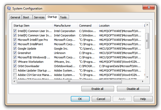Click 'Adobe CS4 Service Mana...' item name

click(35, 75)
